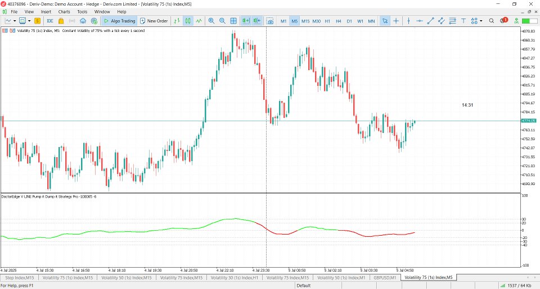
Task: Select the H1 timeframe
Action: (x=327, y=21)
